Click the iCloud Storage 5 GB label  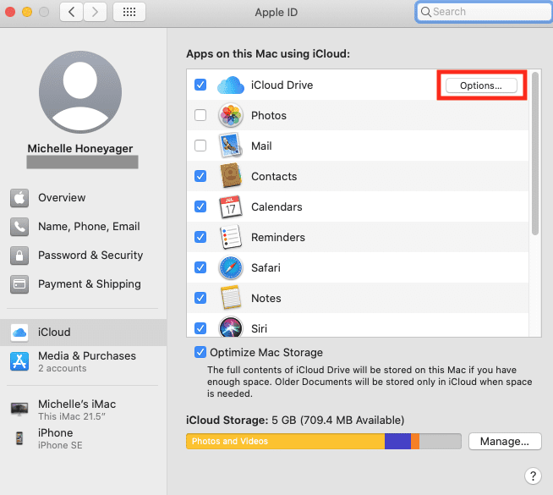coord(295,421)
